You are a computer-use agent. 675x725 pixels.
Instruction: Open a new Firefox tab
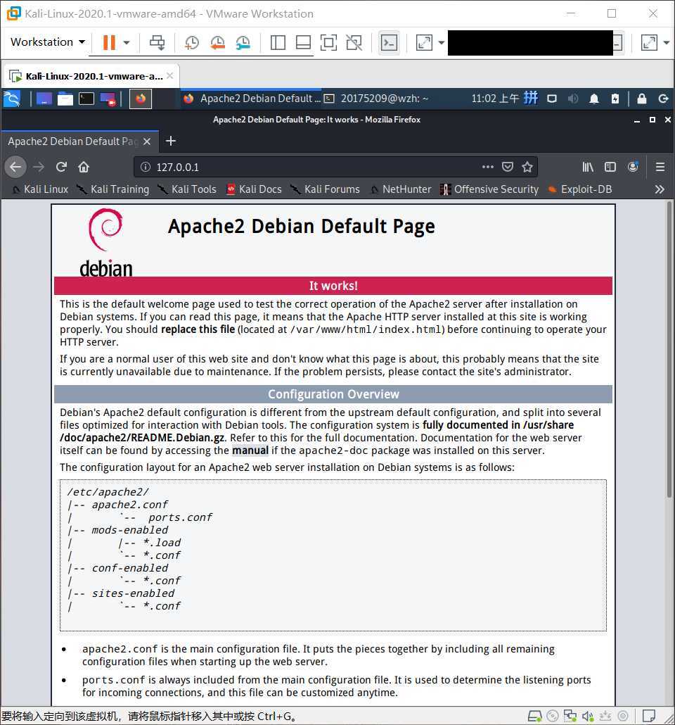[x=170, y=141]
